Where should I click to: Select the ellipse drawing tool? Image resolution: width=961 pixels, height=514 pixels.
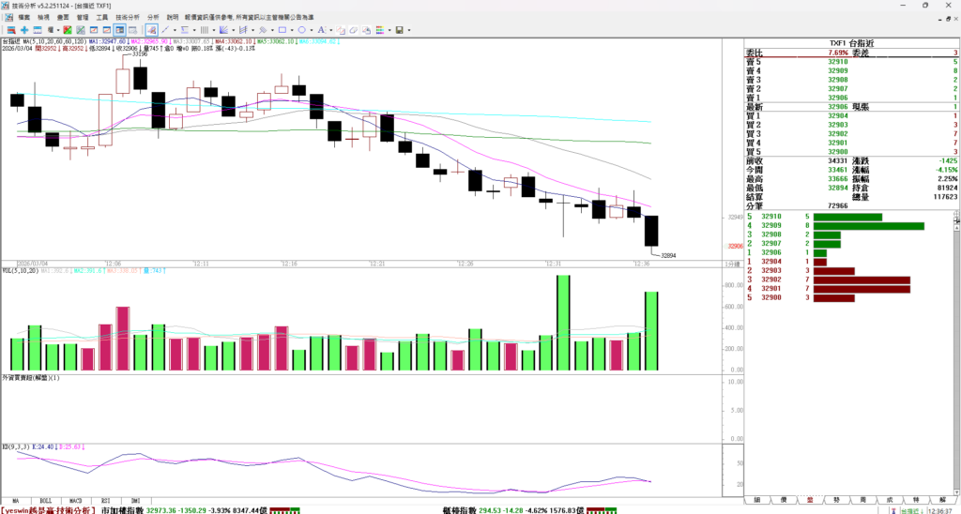coord(301,30)
